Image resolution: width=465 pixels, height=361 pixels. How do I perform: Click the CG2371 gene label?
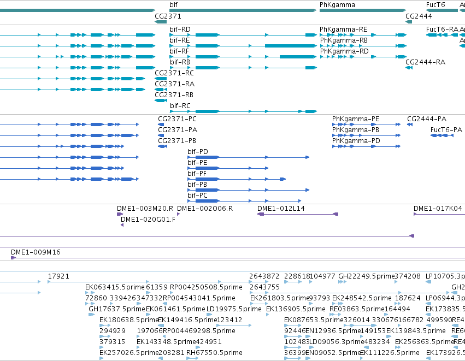coord(168,16)
